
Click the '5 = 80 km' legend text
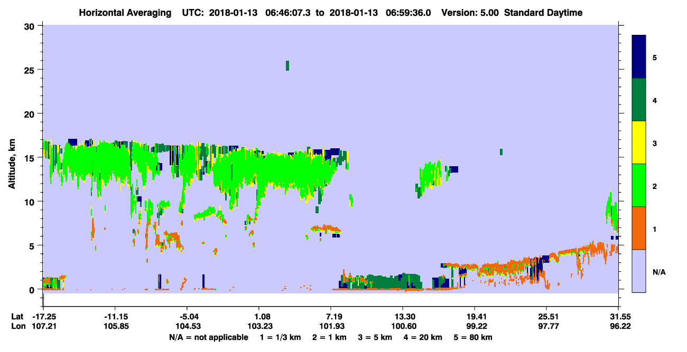[474, 337]
